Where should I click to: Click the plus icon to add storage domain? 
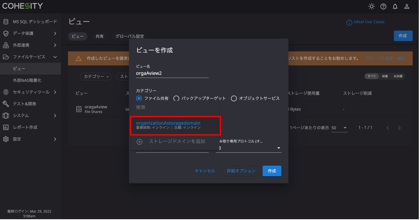tap(139, 142)
